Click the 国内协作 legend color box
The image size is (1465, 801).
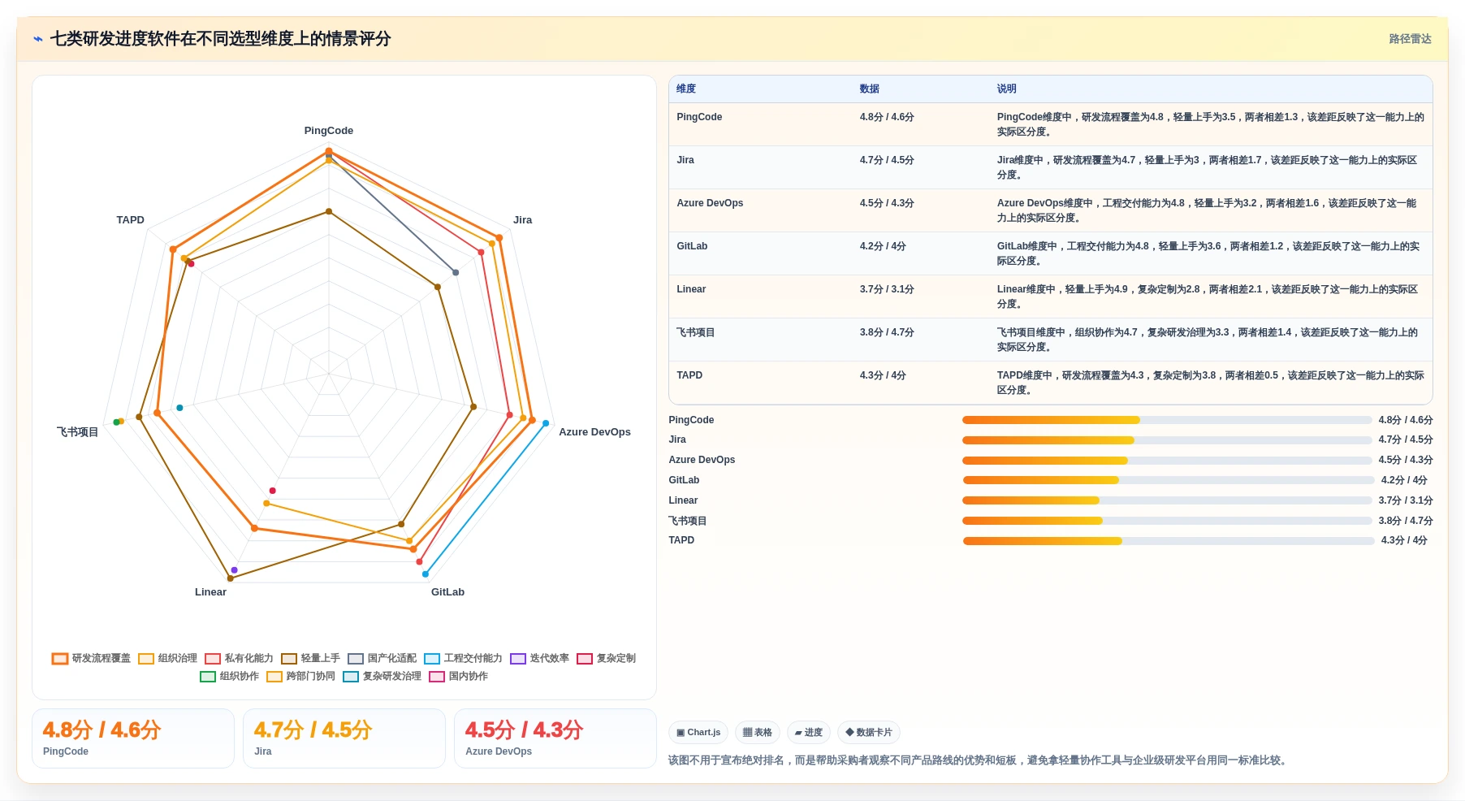[437, 676]
